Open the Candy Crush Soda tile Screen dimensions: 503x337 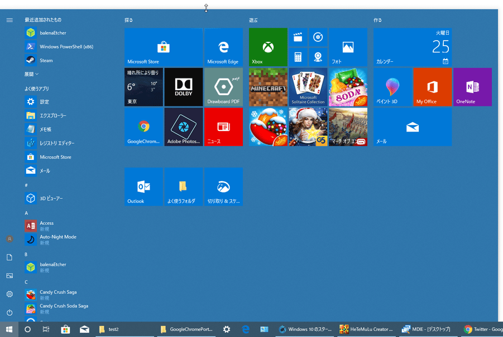click(348, 87)
